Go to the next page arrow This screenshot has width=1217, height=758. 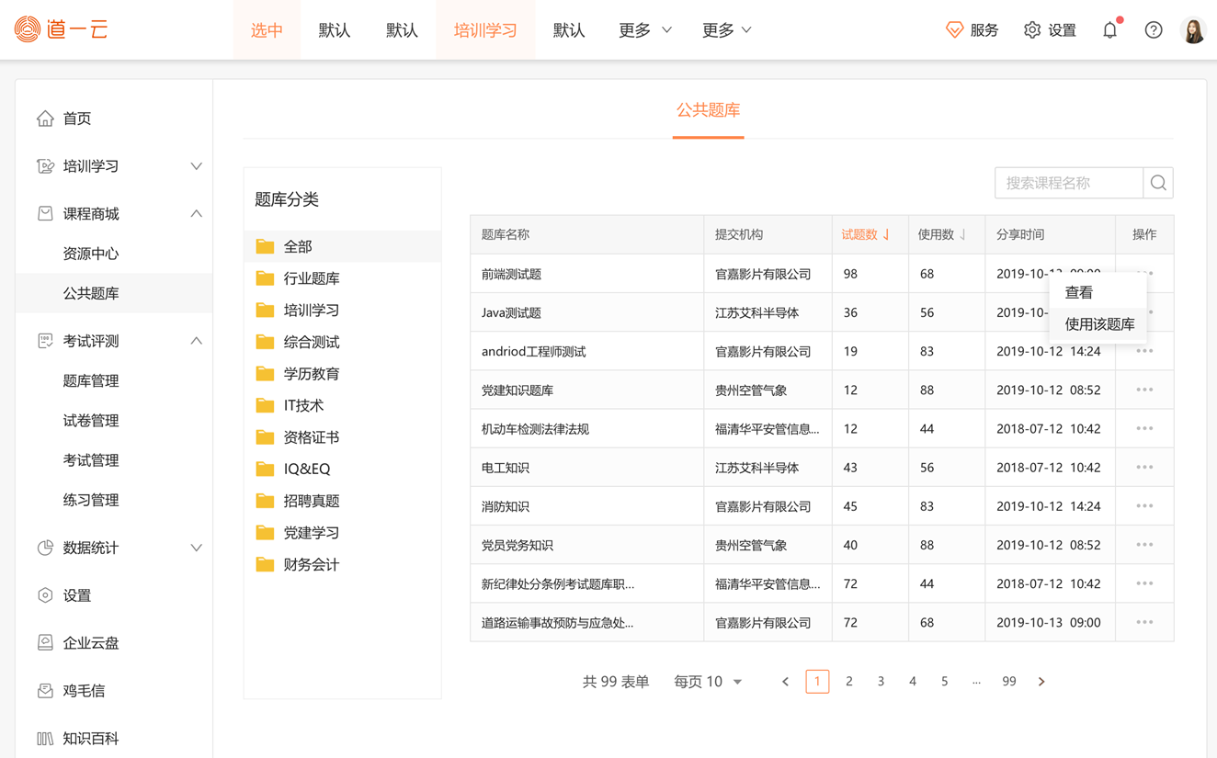coord(1041,682)
